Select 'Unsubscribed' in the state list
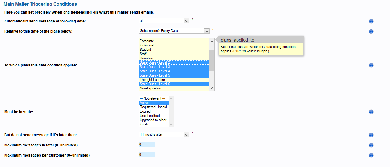This screenshot has width=390, height=167. (x=154, y=116)
